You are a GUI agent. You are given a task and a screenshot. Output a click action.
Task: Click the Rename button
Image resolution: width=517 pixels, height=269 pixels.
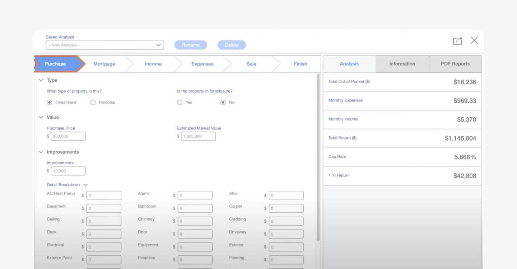point(191,45)
